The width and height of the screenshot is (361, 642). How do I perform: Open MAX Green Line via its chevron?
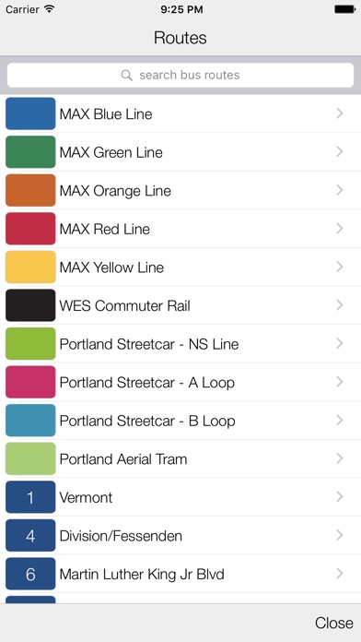tap(339, 152)
